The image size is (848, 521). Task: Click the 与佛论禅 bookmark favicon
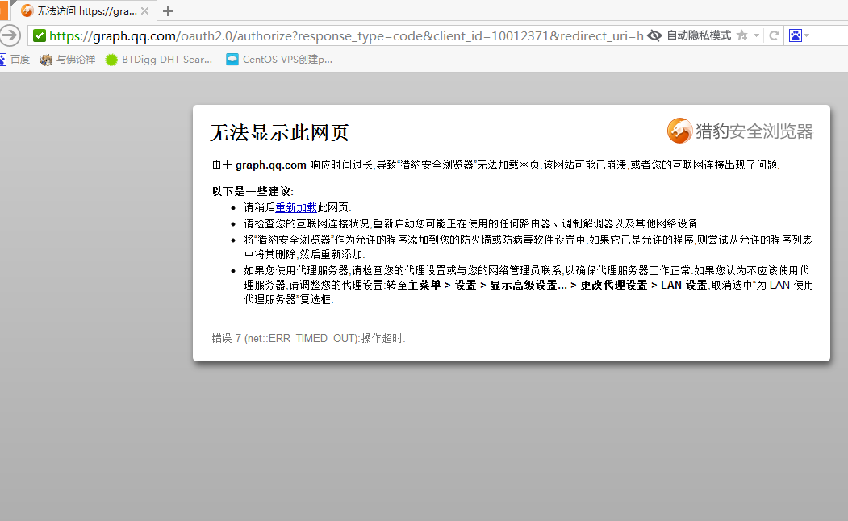(x=46, y=60)
